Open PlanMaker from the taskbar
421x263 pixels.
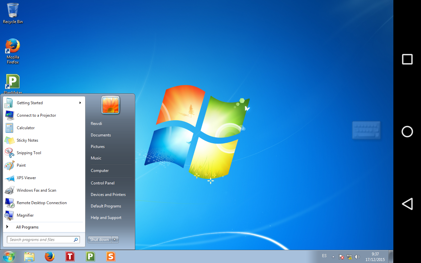(90, 256)
